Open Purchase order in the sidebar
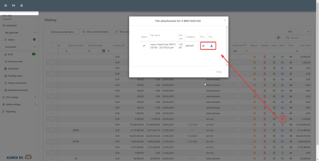This screenshot has width=319, height=161. tap(15, 61)
